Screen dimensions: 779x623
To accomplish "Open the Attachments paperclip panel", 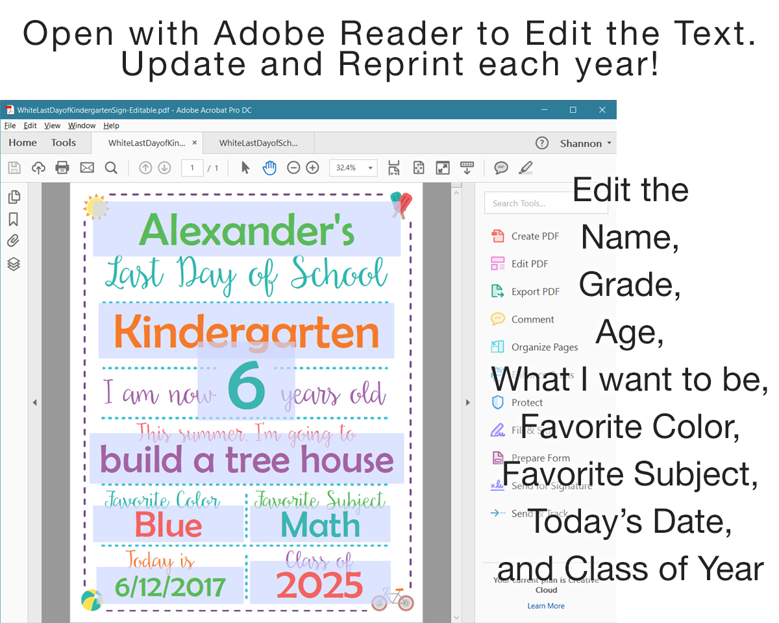I will click(x=14, y=241).
